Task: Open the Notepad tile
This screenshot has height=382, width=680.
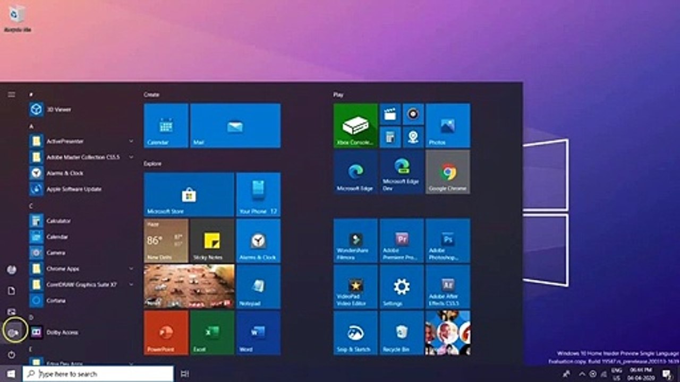Action: point(258,286)
